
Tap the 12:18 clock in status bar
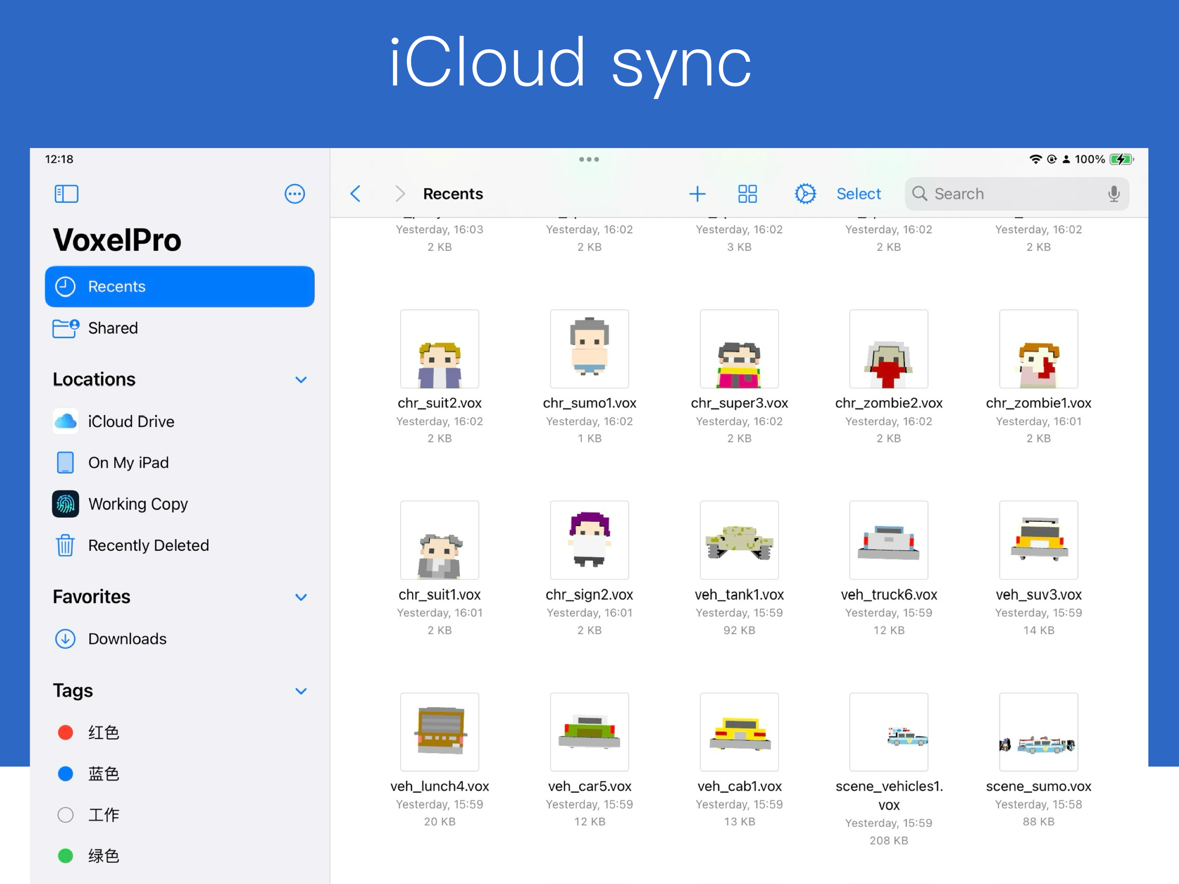tap(59, 159)
